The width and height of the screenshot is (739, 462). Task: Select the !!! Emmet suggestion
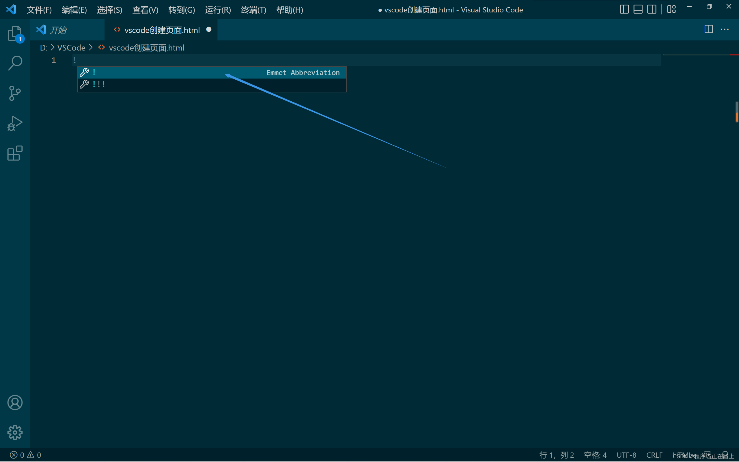tap(212, 84)
